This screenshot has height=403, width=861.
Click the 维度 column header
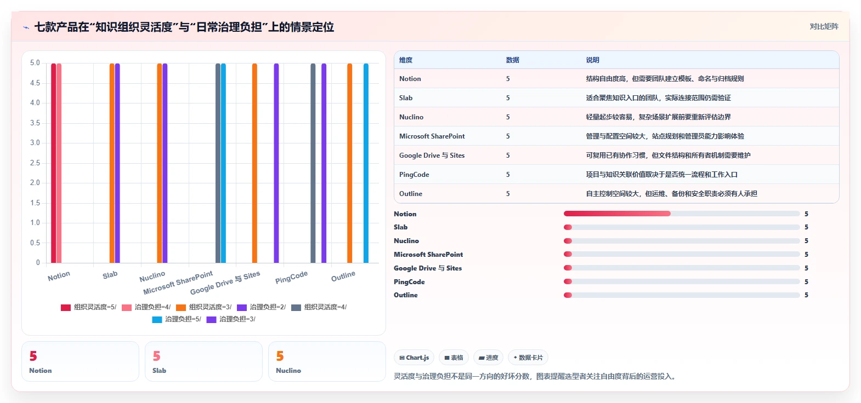coord(406,60)
